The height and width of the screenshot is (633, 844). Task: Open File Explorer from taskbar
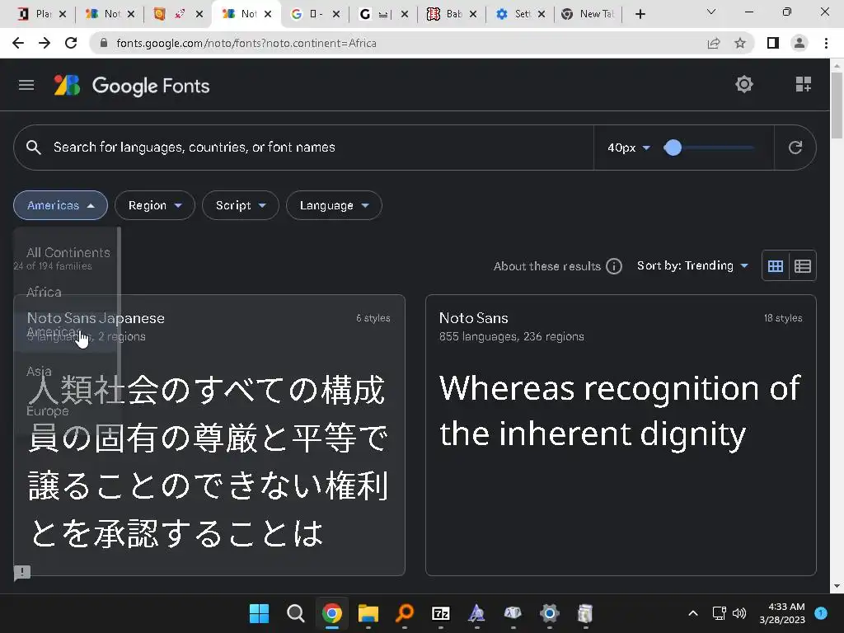[x=368, y=613]
